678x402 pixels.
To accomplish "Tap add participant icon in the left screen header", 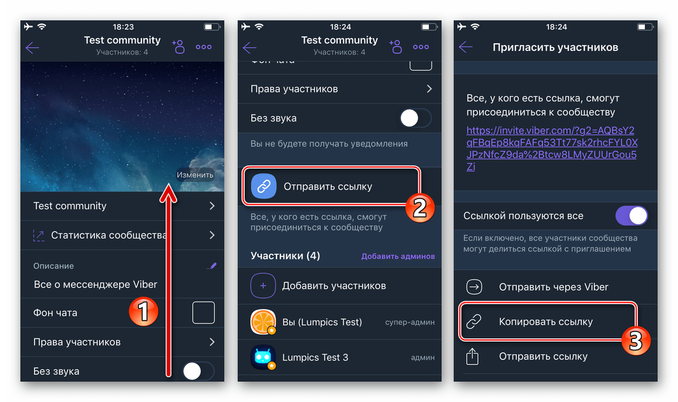I will pyautogui.click(x=178, y=46).
